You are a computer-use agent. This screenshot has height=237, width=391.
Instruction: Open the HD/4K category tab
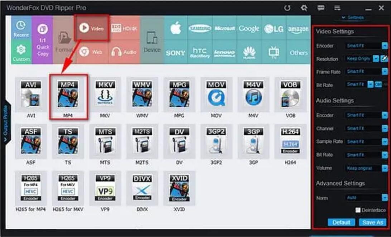click(124, 28)
